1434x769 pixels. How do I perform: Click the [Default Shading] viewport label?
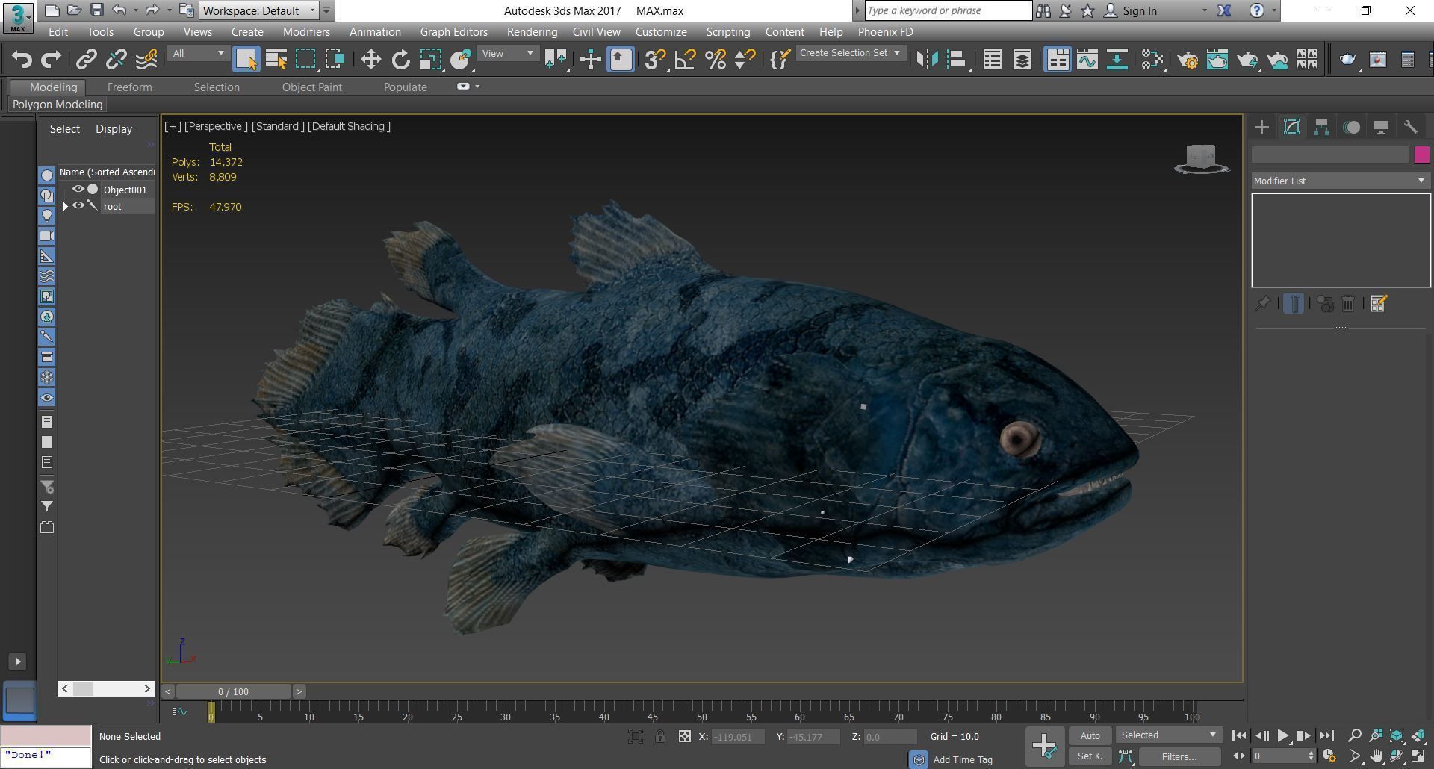(349, 126)
